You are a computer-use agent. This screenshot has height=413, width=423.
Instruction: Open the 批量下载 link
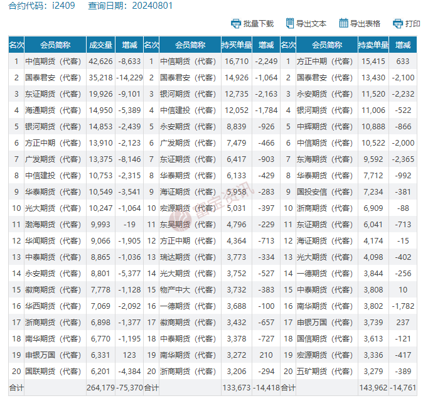point(259,24)
